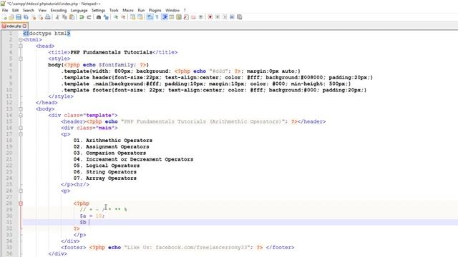Screen dimensions: 458x257
Task: Toggle synchronized horizontal scrolling
Action: coord(140,17)
